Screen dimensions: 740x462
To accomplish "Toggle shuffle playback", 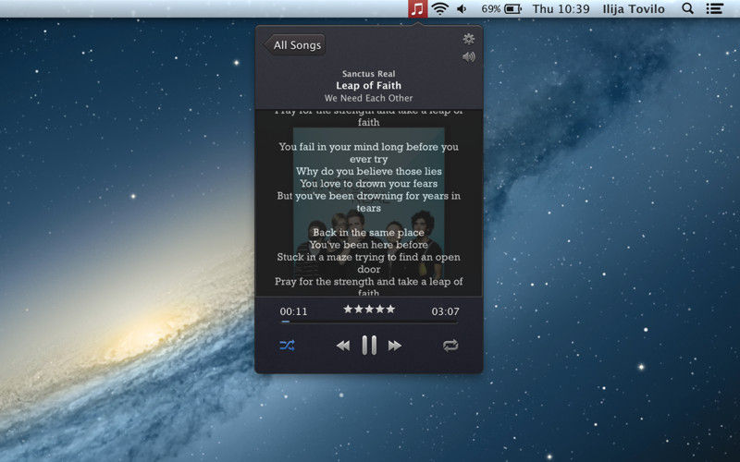I will pyautogui.click(x=287, y=345).
